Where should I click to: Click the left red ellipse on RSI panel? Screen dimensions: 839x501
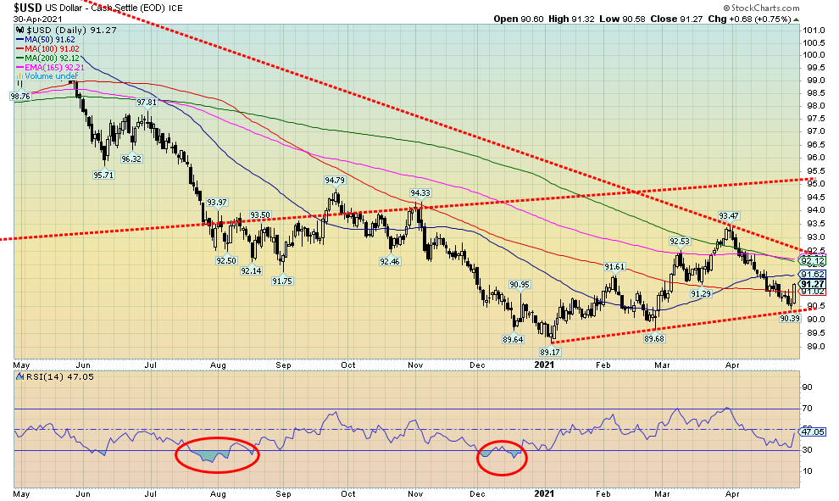pos(217,454)
